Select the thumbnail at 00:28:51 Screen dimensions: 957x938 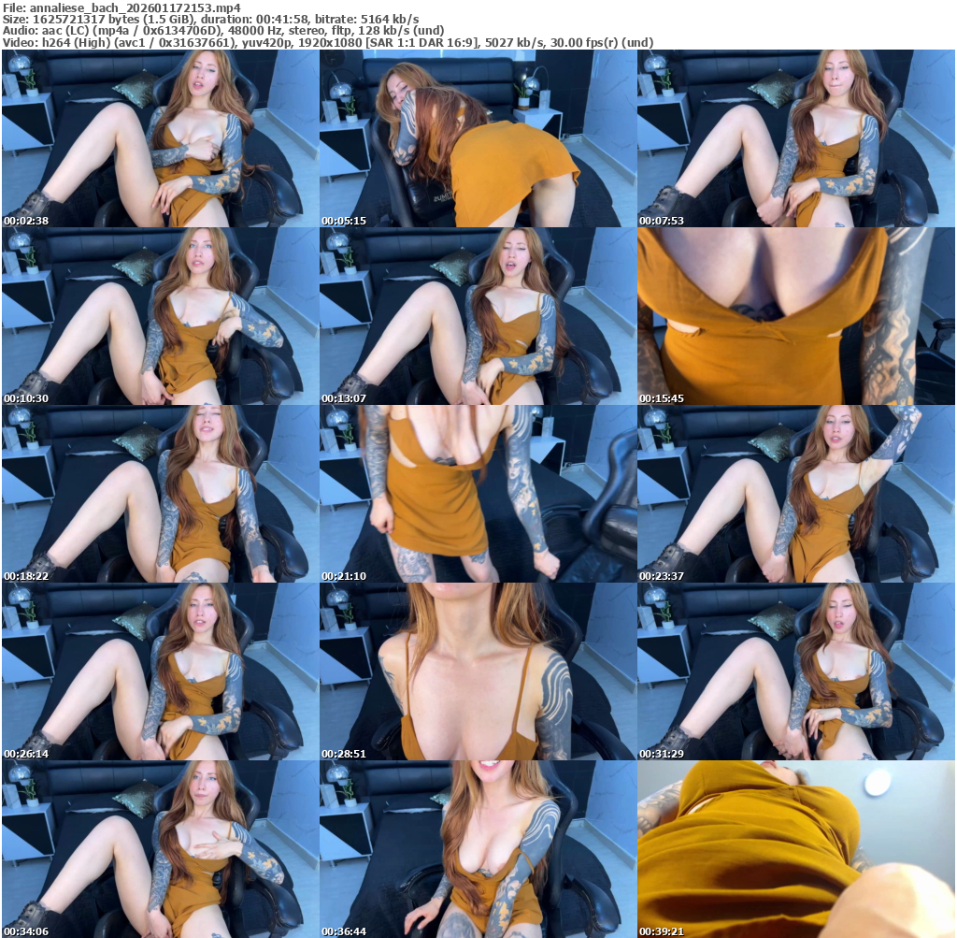coord(478,671)
